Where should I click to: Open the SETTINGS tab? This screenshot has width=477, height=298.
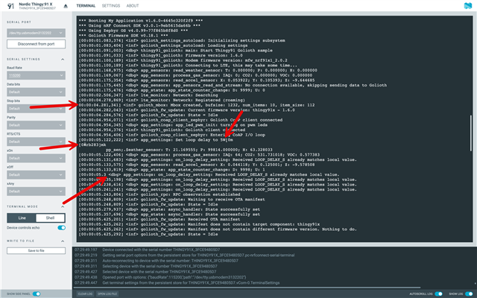tap(111, 6)
